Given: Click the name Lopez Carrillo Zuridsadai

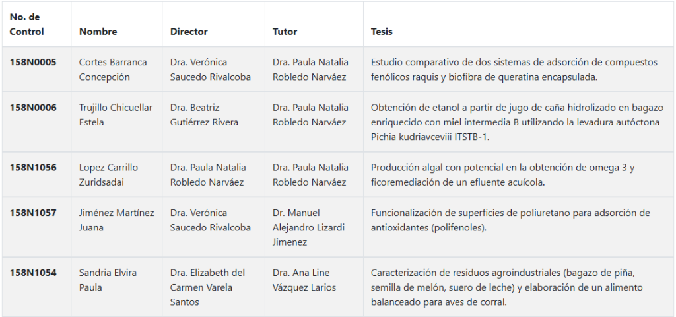Looking at the screenshot, I should pos(108,174).
